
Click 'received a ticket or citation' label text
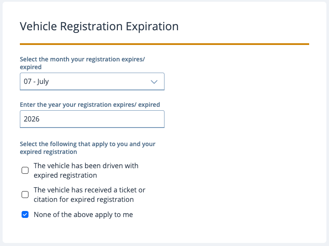point(90,195)
